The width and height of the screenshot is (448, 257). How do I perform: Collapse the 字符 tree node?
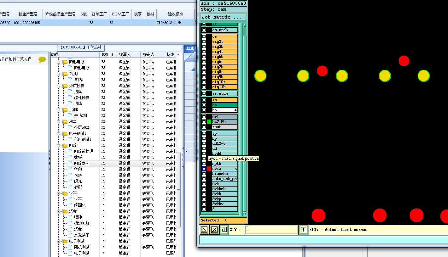point(59,193)
